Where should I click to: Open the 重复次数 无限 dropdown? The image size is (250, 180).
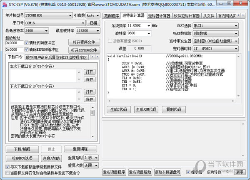(x=91, y=165)
